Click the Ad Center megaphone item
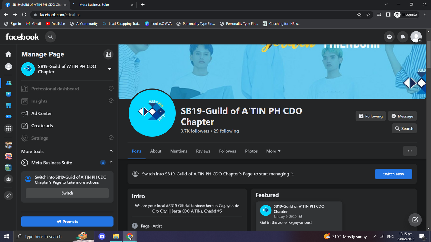Screen dimensions: 431x242 coord(67,113)
